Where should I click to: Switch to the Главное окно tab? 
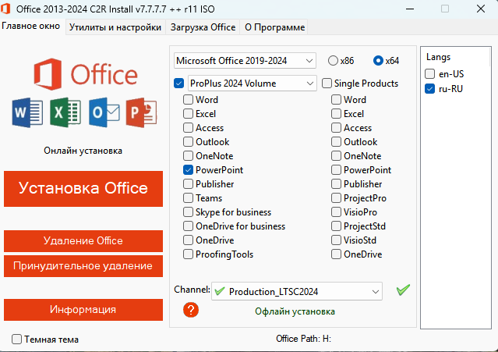[x=31, y=26]
